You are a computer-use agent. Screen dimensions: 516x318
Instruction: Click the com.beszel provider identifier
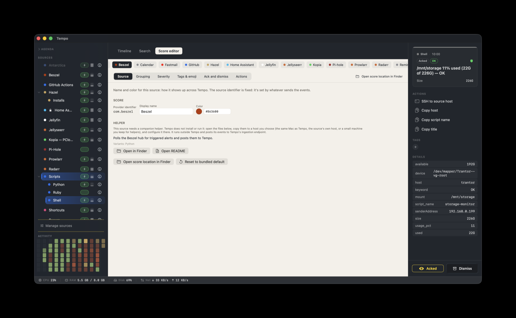pos(123,112)
